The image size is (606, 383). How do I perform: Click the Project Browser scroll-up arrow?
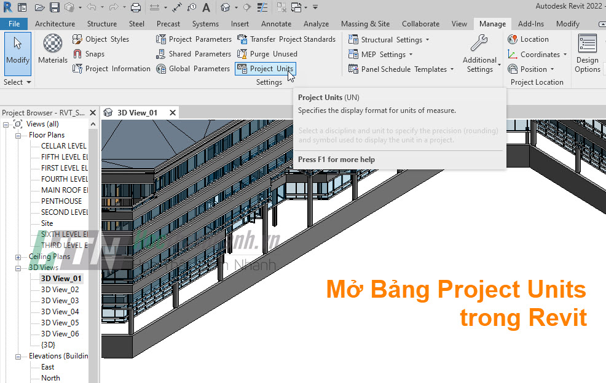(x=93, y=124)
